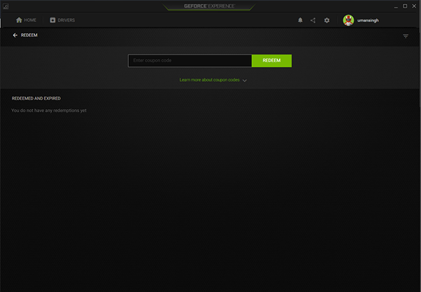Click the Enter coupon code field
The image size is (421, 292).
pyautogui.click(x=190, y=60)
